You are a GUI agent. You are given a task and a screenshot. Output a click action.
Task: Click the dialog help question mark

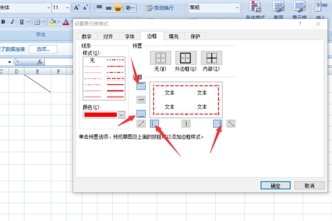(300, 24)
